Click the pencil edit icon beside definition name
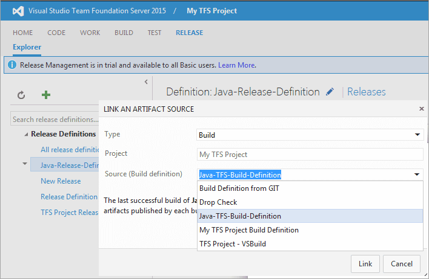 [x=330, y=92]
